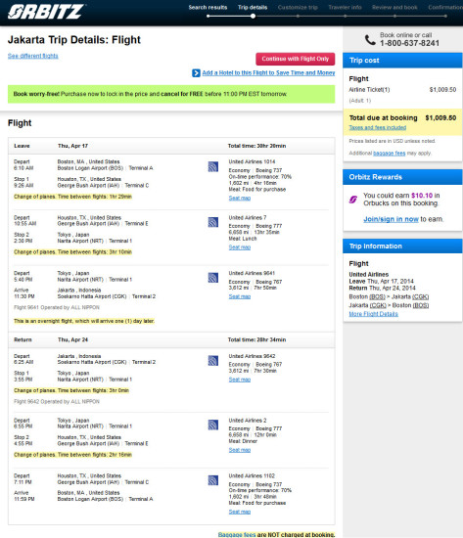
Task: Select the Trip details step
Action: click(253, 7)
